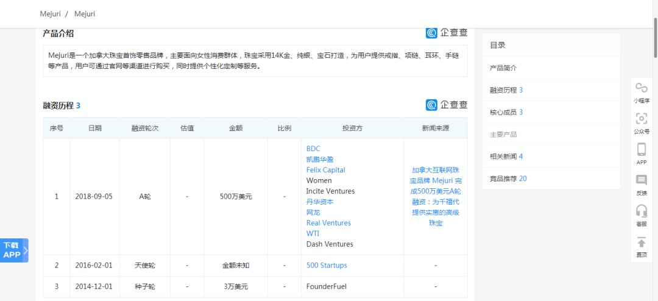Open the 丹华资本 investor link
Viewport: 658px width, 301px height.
(x=320, y=202)
